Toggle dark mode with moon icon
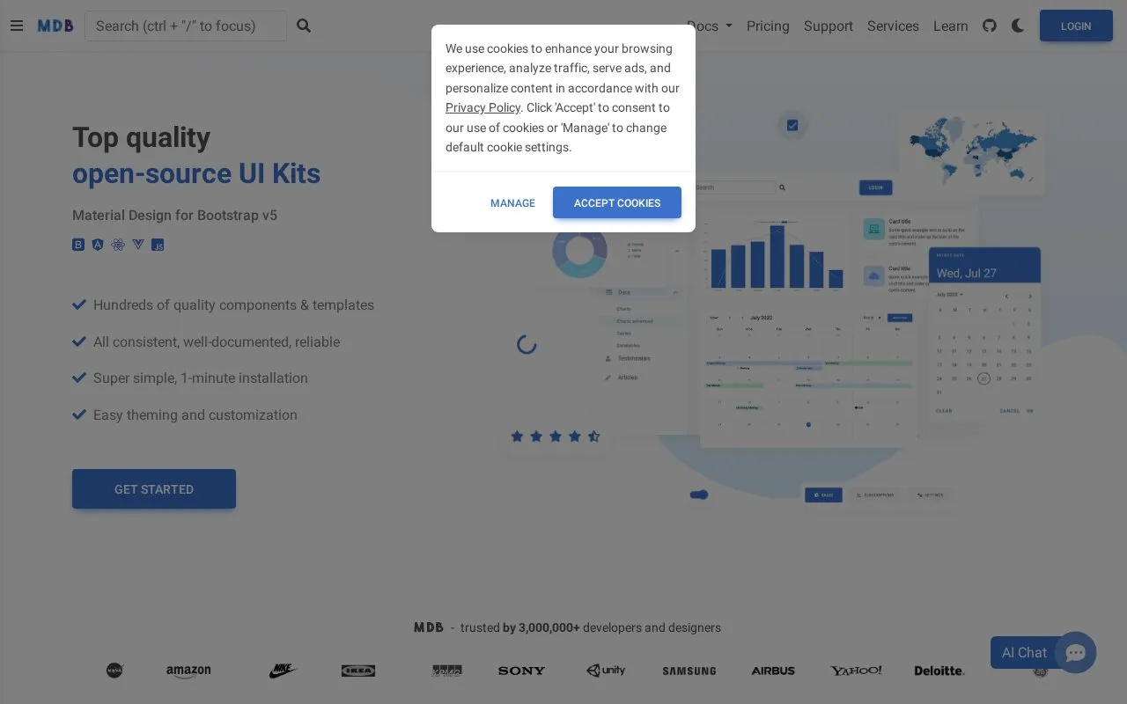The width and height of the screenshot is (1127, 704). [1018, 26]
